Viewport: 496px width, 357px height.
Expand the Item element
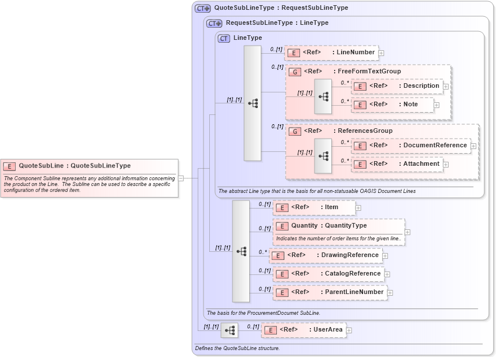tap(358, 207)
